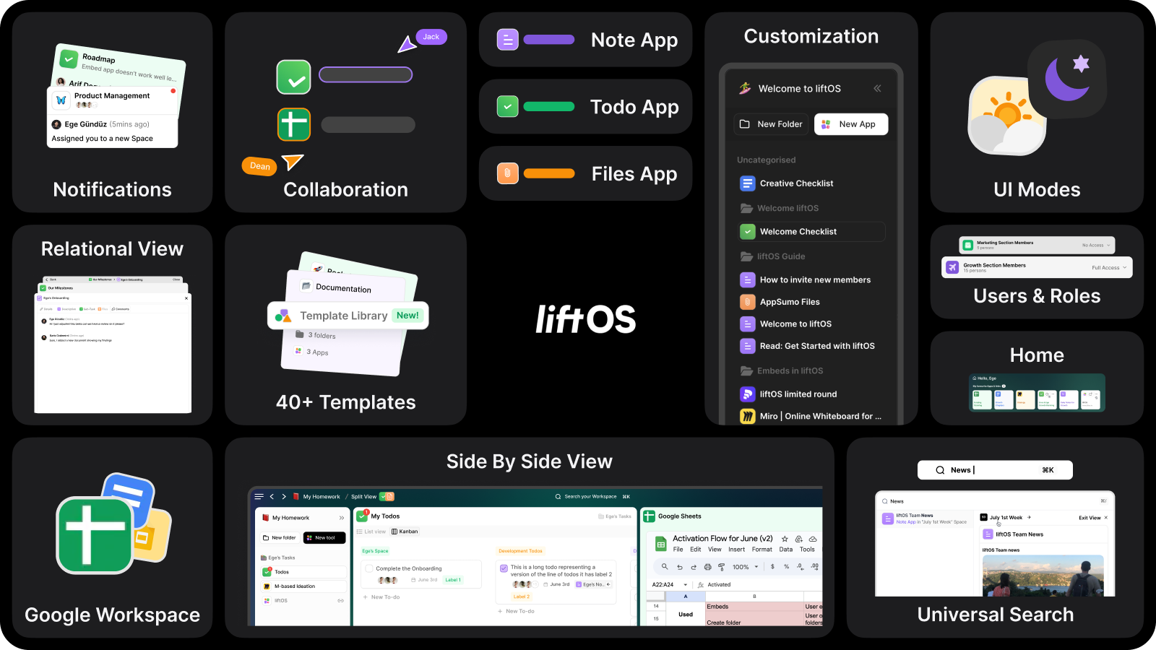
Task: Click the News search input with ⌘K
Action: pos(995,470)
